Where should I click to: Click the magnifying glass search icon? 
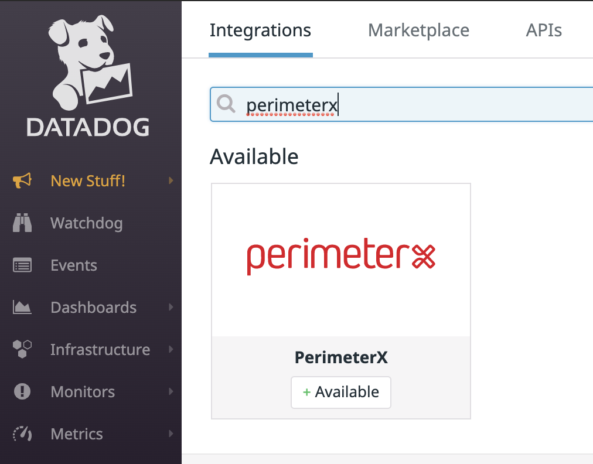[226, 104]
